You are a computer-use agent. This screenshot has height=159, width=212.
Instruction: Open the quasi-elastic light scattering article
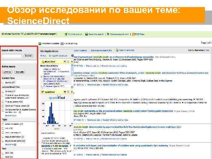(121, 146)
